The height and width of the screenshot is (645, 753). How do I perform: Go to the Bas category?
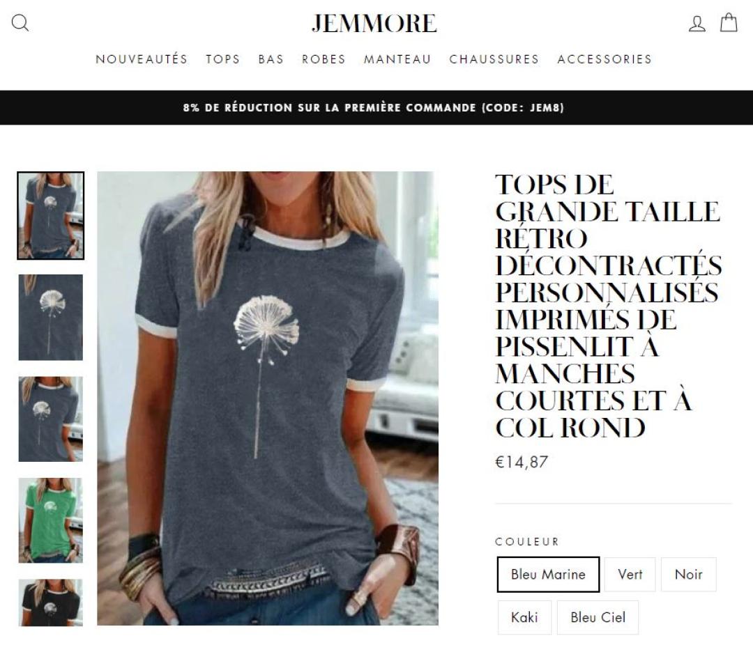coord(271,59)
